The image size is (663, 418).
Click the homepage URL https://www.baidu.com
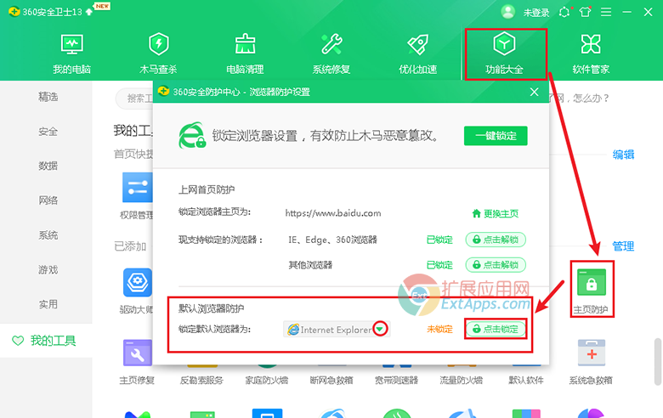pos(333,213)
